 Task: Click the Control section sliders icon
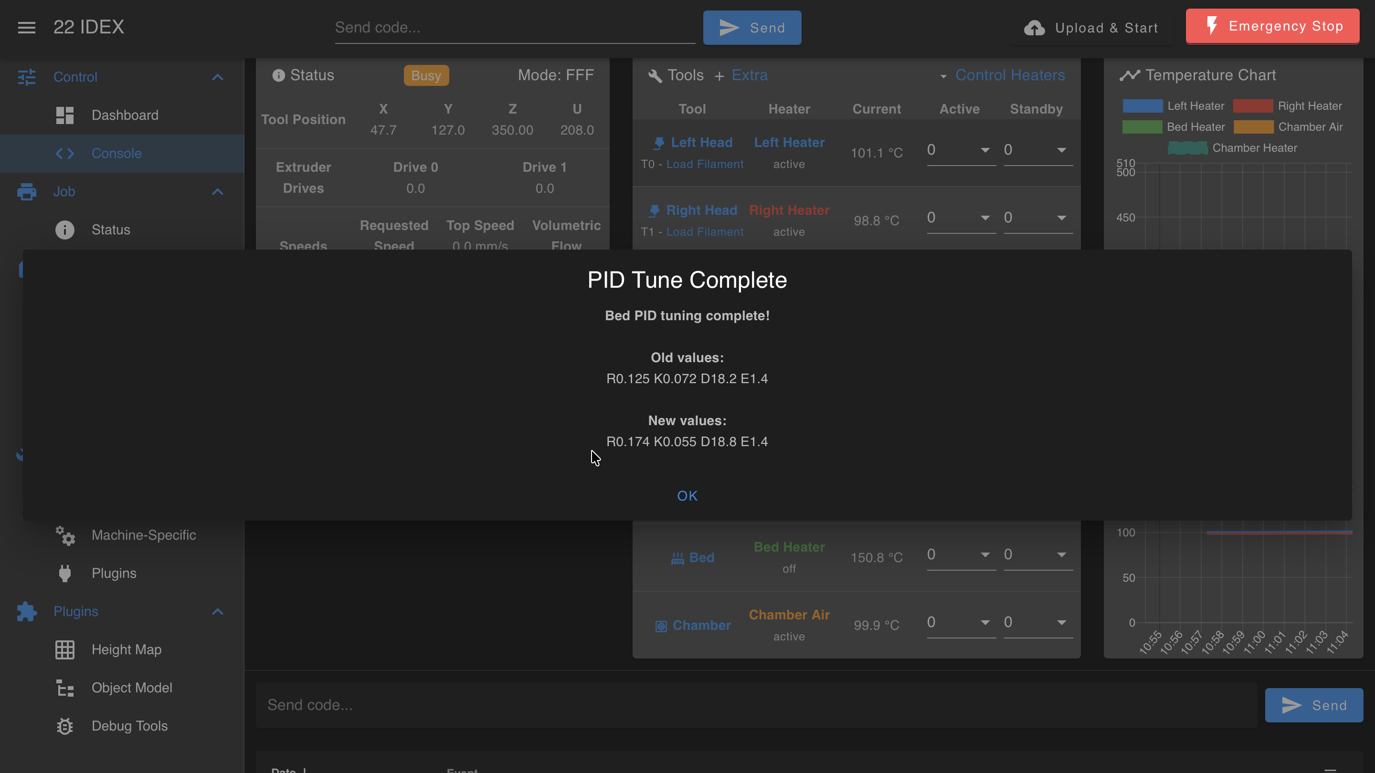(27, 77)
